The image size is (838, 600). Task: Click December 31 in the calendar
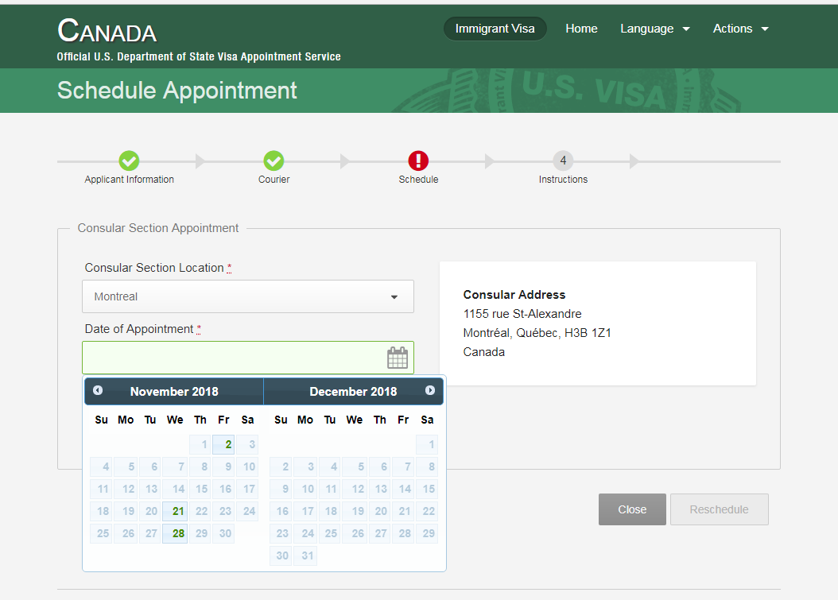(x=305, y=555)
